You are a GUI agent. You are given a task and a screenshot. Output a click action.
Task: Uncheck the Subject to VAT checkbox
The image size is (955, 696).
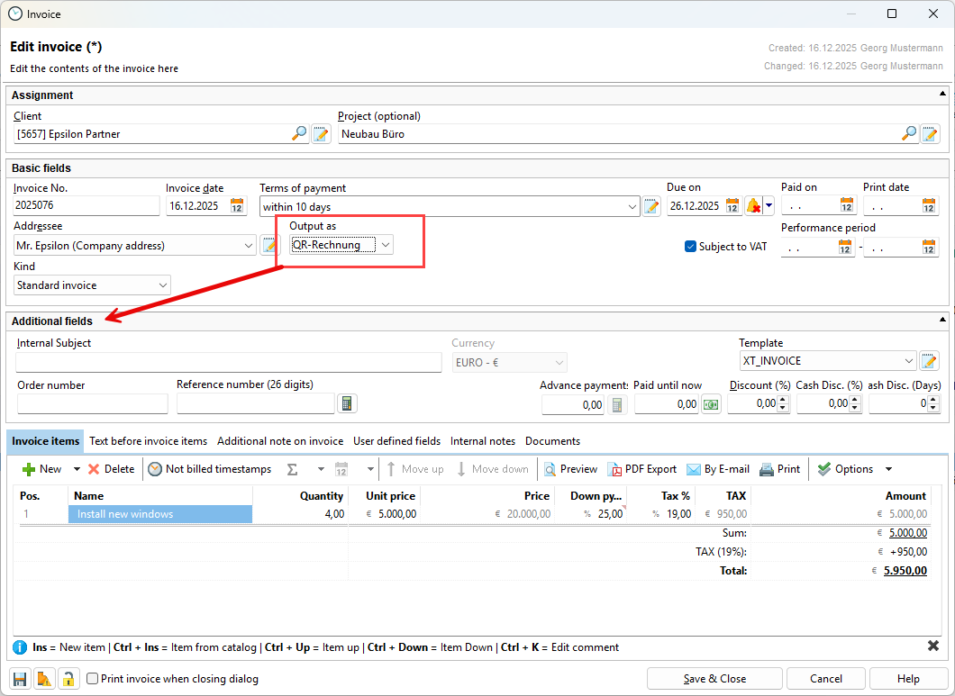coord(691,246)
